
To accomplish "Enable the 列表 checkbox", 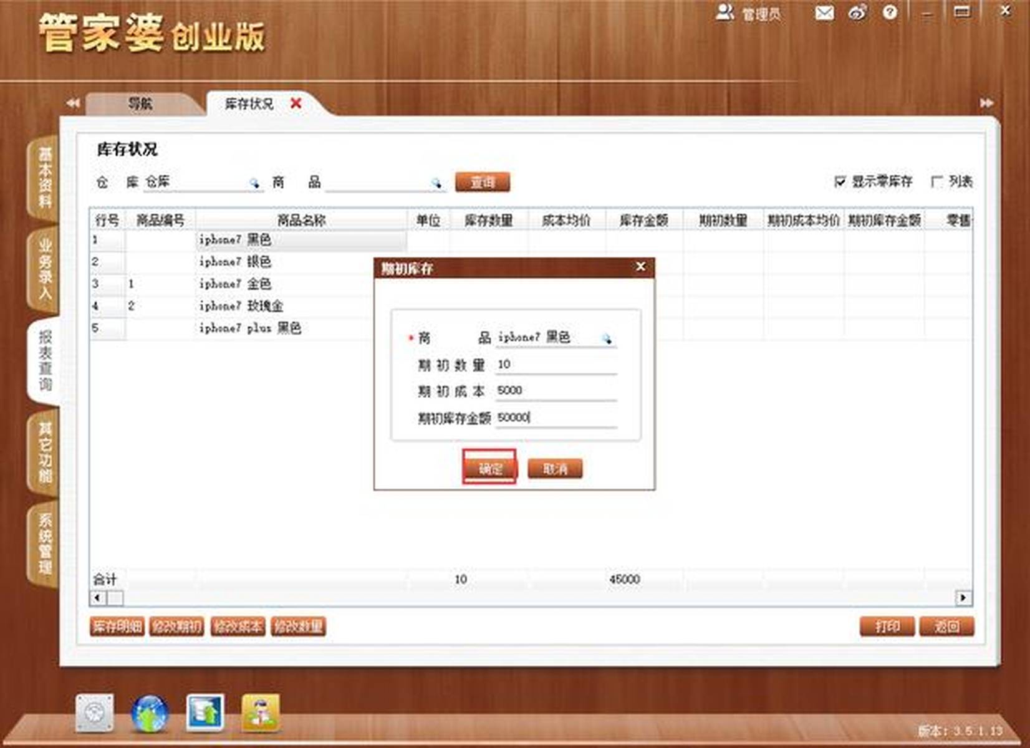I will [x=936, y=181].
